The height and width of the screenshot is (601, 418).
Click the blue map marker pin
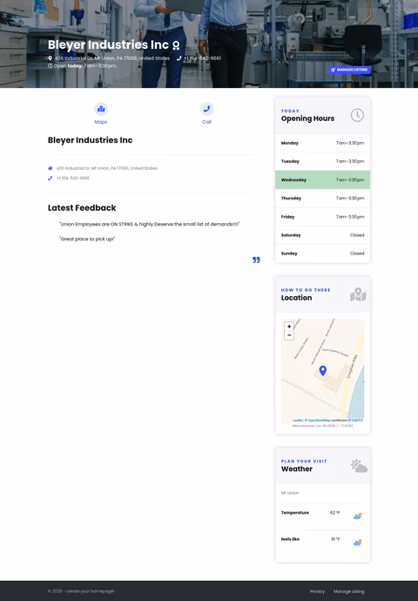pos(323,371)
